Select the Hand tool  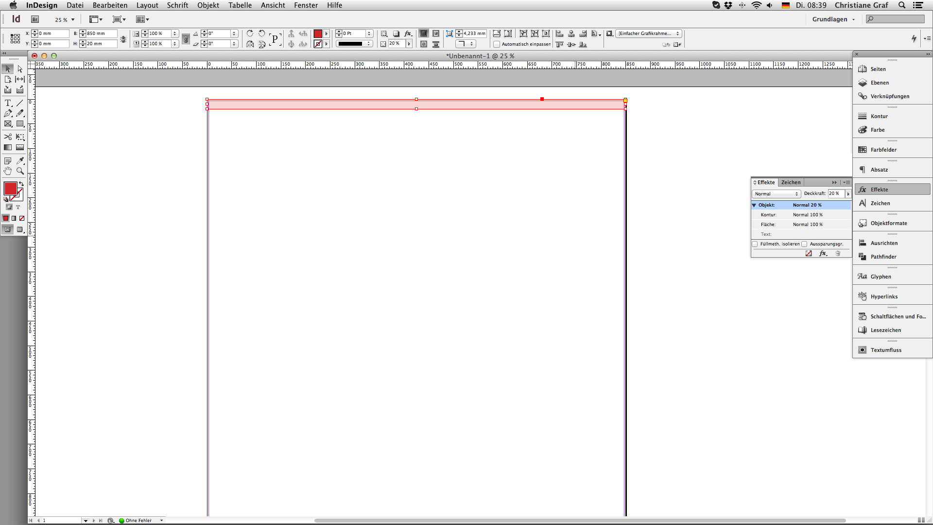tap(8, 171)
